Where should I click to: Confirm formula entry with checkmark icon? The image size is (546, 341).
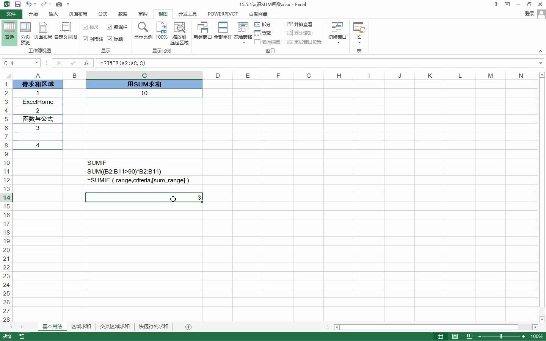[x=73, y=63]
